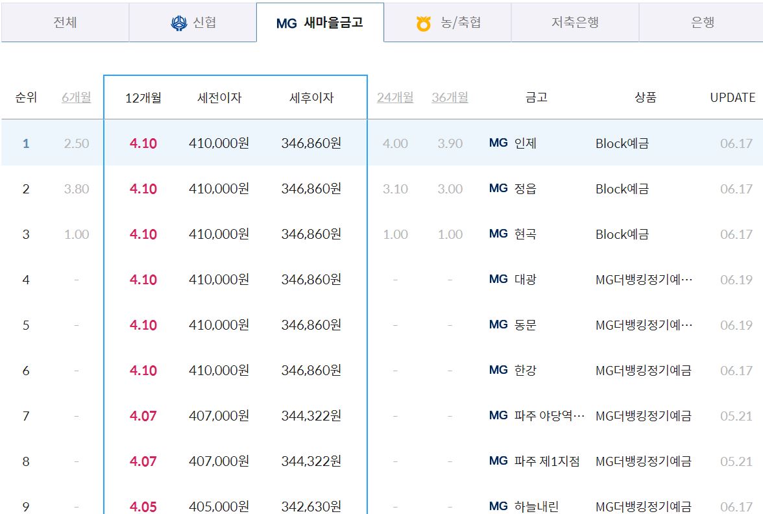Click 344,322원 after-tax interest in rank 8 row
Viewport: 763px width, 514px height.
coord(311,461)
